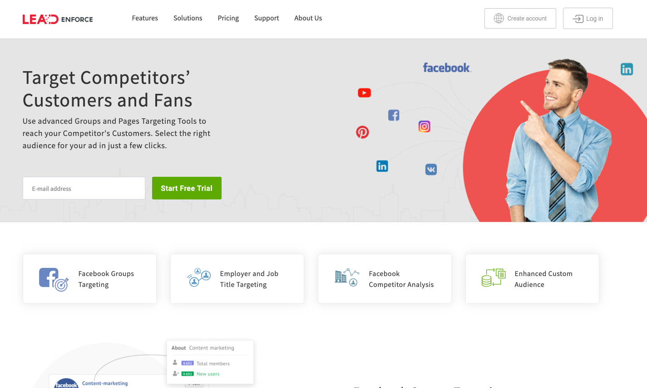Click the Instagram icon
This screenshot has height=388, width=647.
point(424,126)
